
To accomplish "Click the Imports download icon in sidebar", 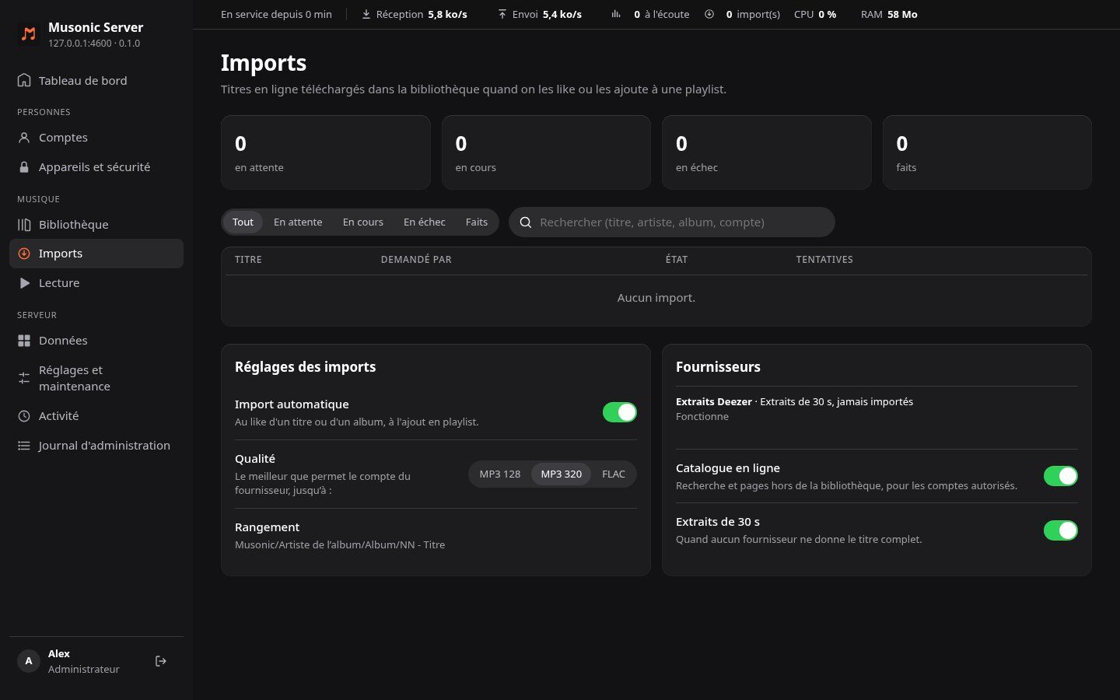I will pos(24,254).
